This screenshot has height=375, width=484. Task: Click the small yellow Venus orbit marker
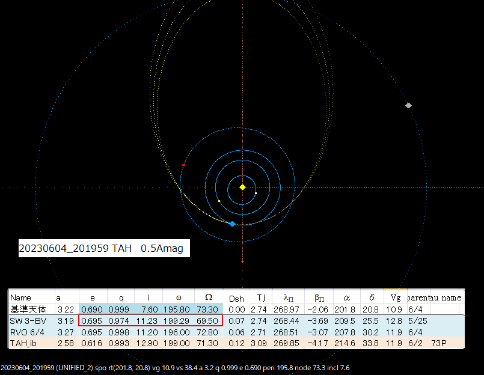click(219, 201)
